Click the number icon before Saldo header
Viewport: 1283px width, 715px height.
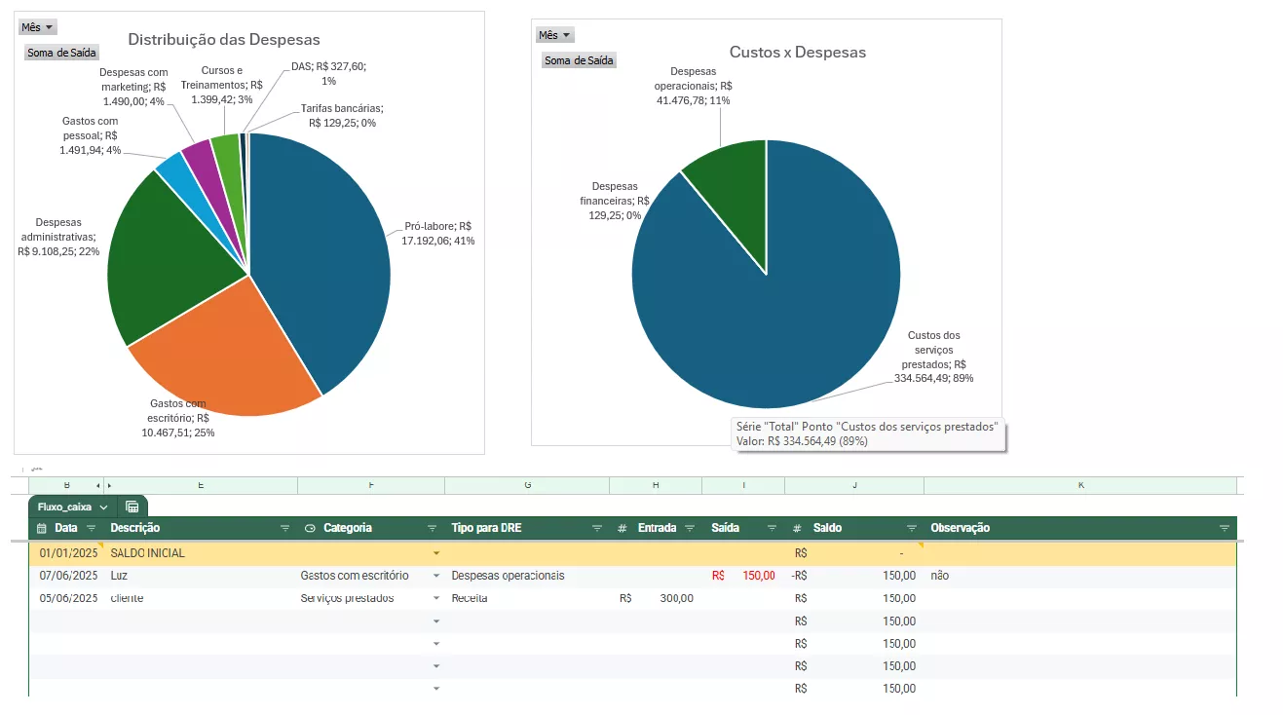pyautogui.click(x=797, y=528)
